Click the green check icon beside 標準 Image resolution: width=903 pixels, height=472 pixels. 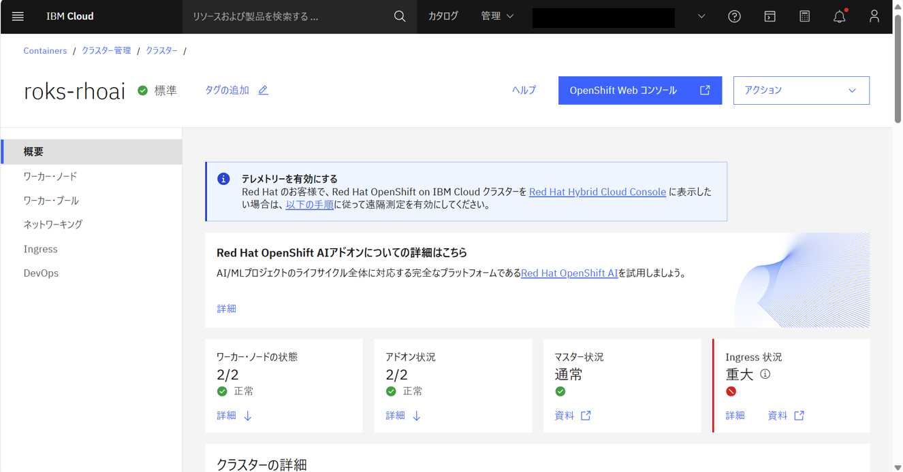click(142, 90)
